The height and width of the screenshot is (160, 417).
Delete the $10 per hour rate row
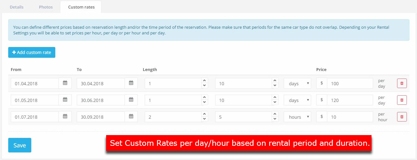click(x=402, y=117)
